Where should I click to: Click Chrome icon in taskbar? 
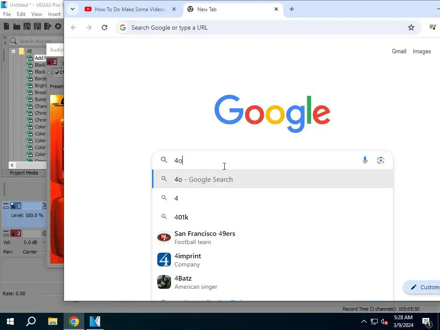74,321
